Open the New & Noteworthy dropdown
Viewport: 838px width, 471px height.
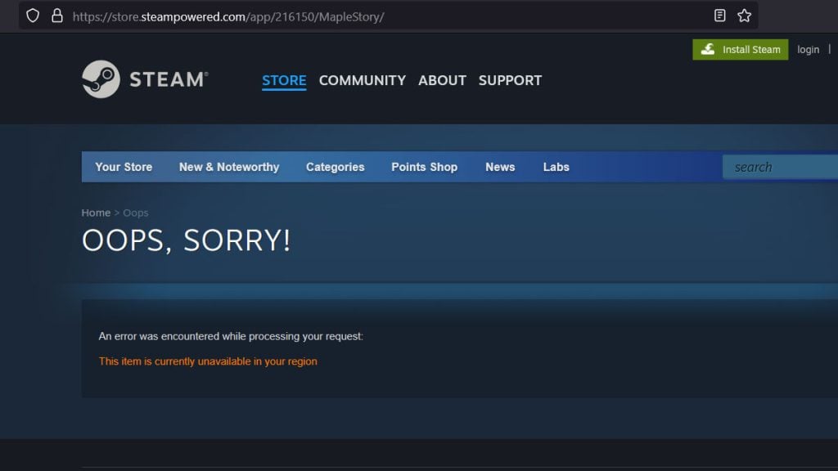tap(229, 167)
